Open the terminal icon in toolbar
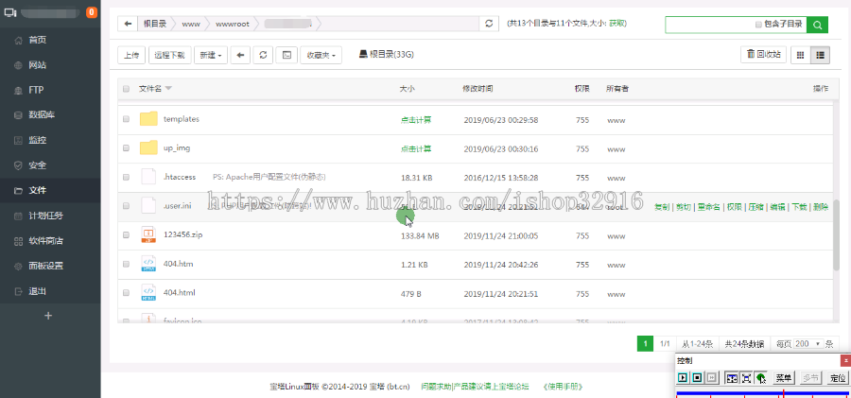Image resolution: width=851 pixels, height=398 pixels. pyautogui.click(x=287, y=56)
